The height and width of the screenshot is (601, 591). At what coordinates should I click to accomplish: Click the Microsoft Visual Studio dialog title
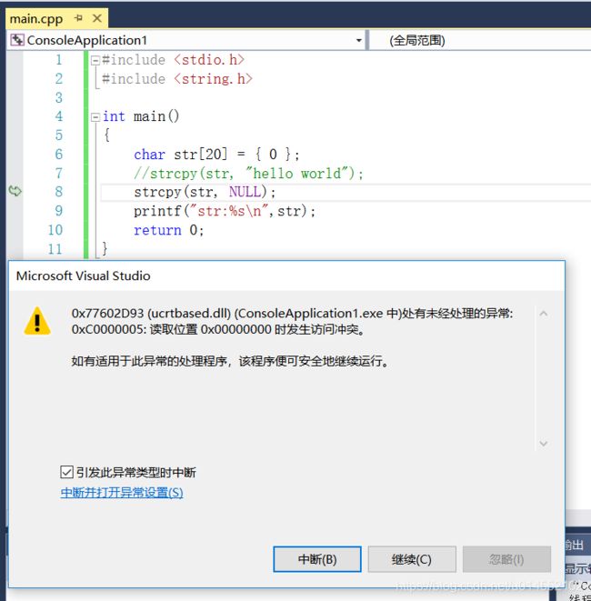pyautogui.click(x=83, y=275)
